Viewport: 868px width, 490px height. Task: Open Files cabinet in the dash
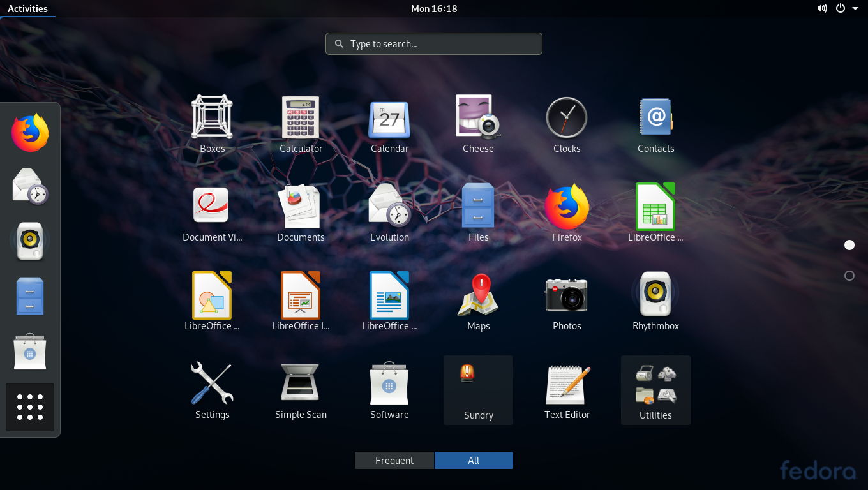point(30,296)
